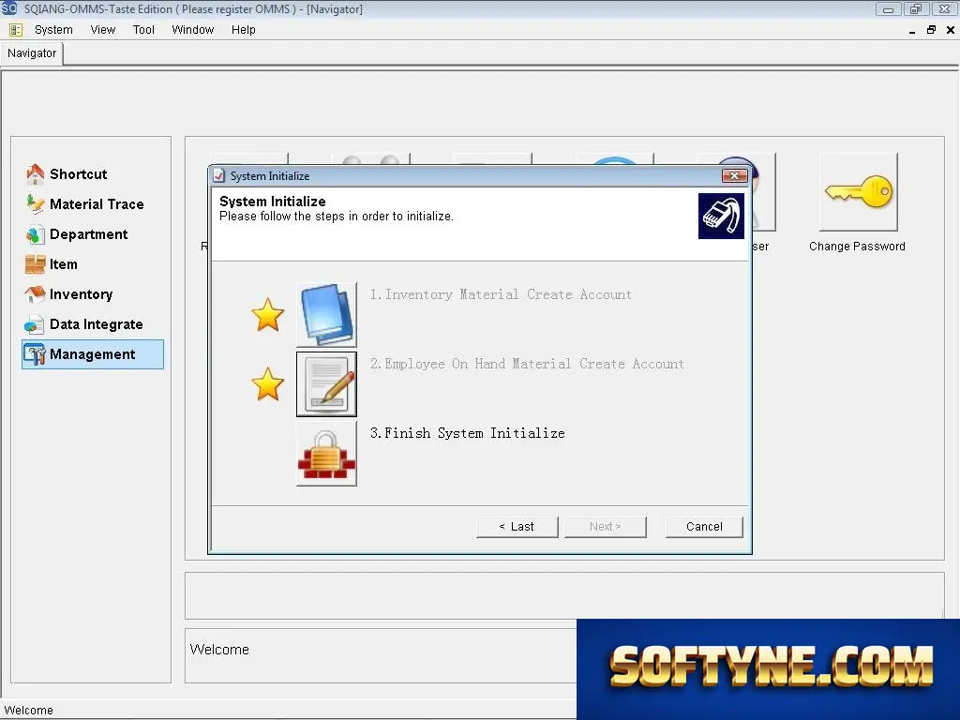The image size is (960, 720).
Task: Open the Tool menu
Action: (x=143, y=29)
